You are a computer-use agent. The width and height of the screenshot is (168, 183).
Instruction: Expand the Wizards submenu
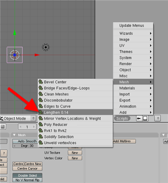pyautogui.click(x=133, y=33)
